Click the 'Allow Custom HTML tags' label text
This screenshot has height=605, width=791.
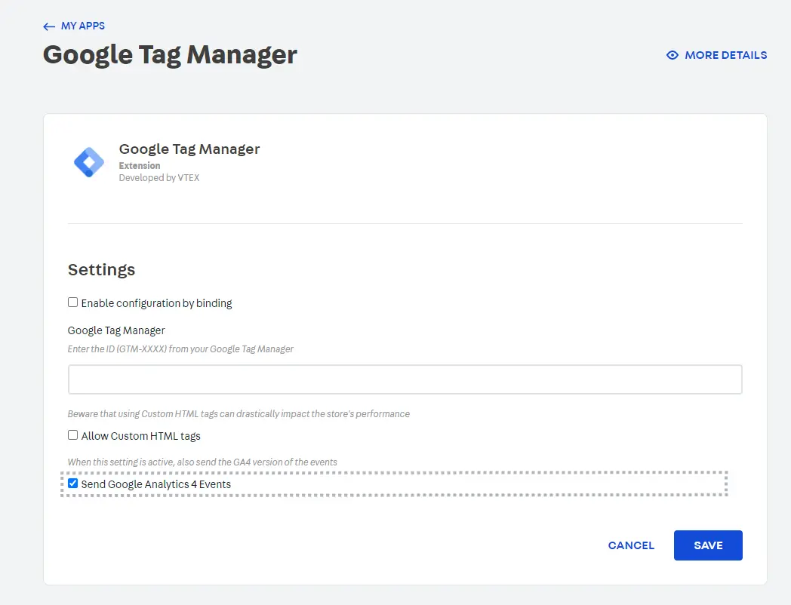(x=140, y=436)
